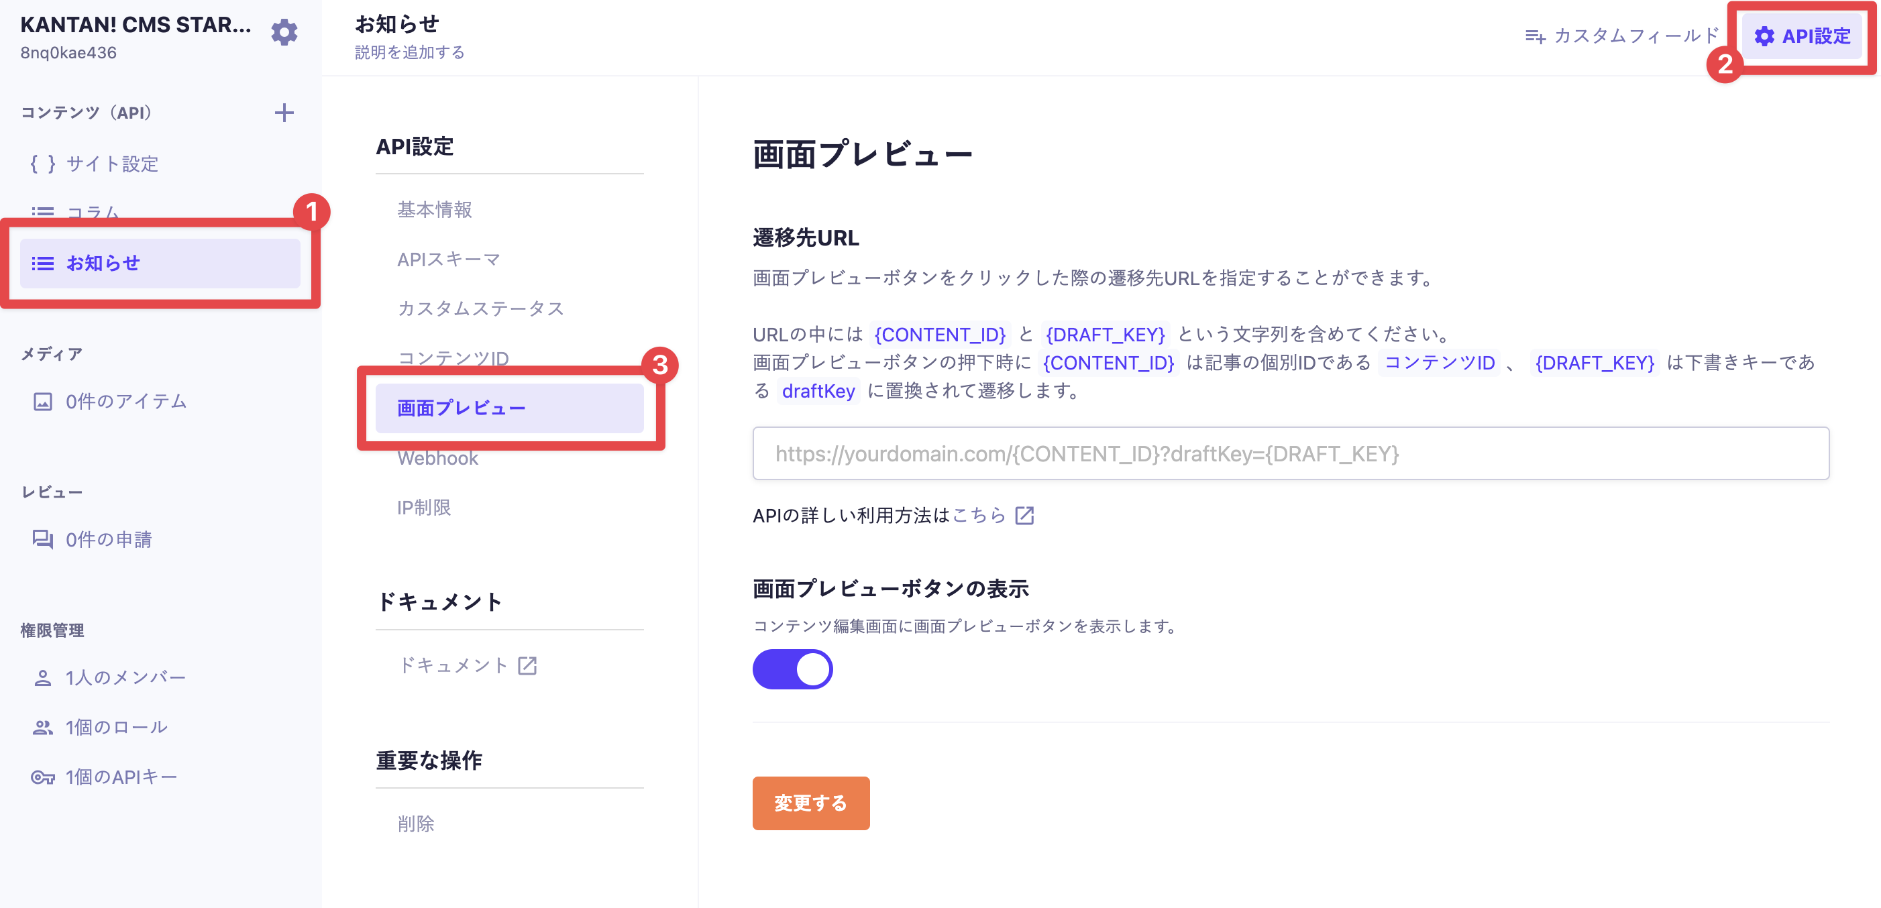Select APIスキーマ in the API設定 menu

click(x=448, y=259)
